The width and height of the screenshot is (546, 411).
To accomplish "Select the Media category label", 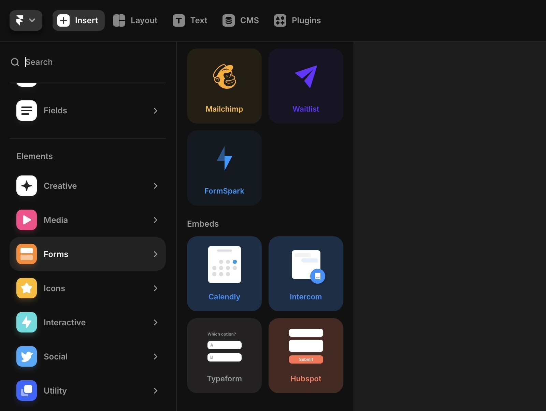I will [x=56, y=220].
